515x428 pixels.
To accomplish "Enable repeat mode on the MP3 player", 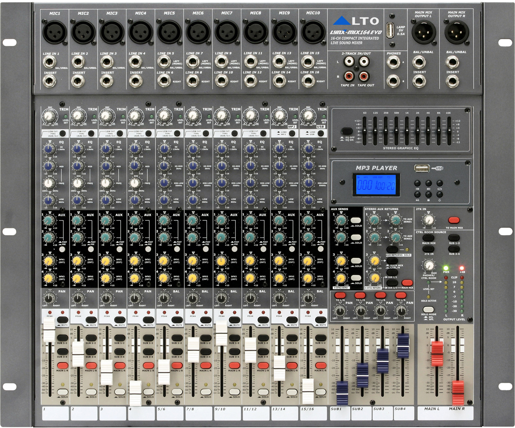I will click(440, 183).
